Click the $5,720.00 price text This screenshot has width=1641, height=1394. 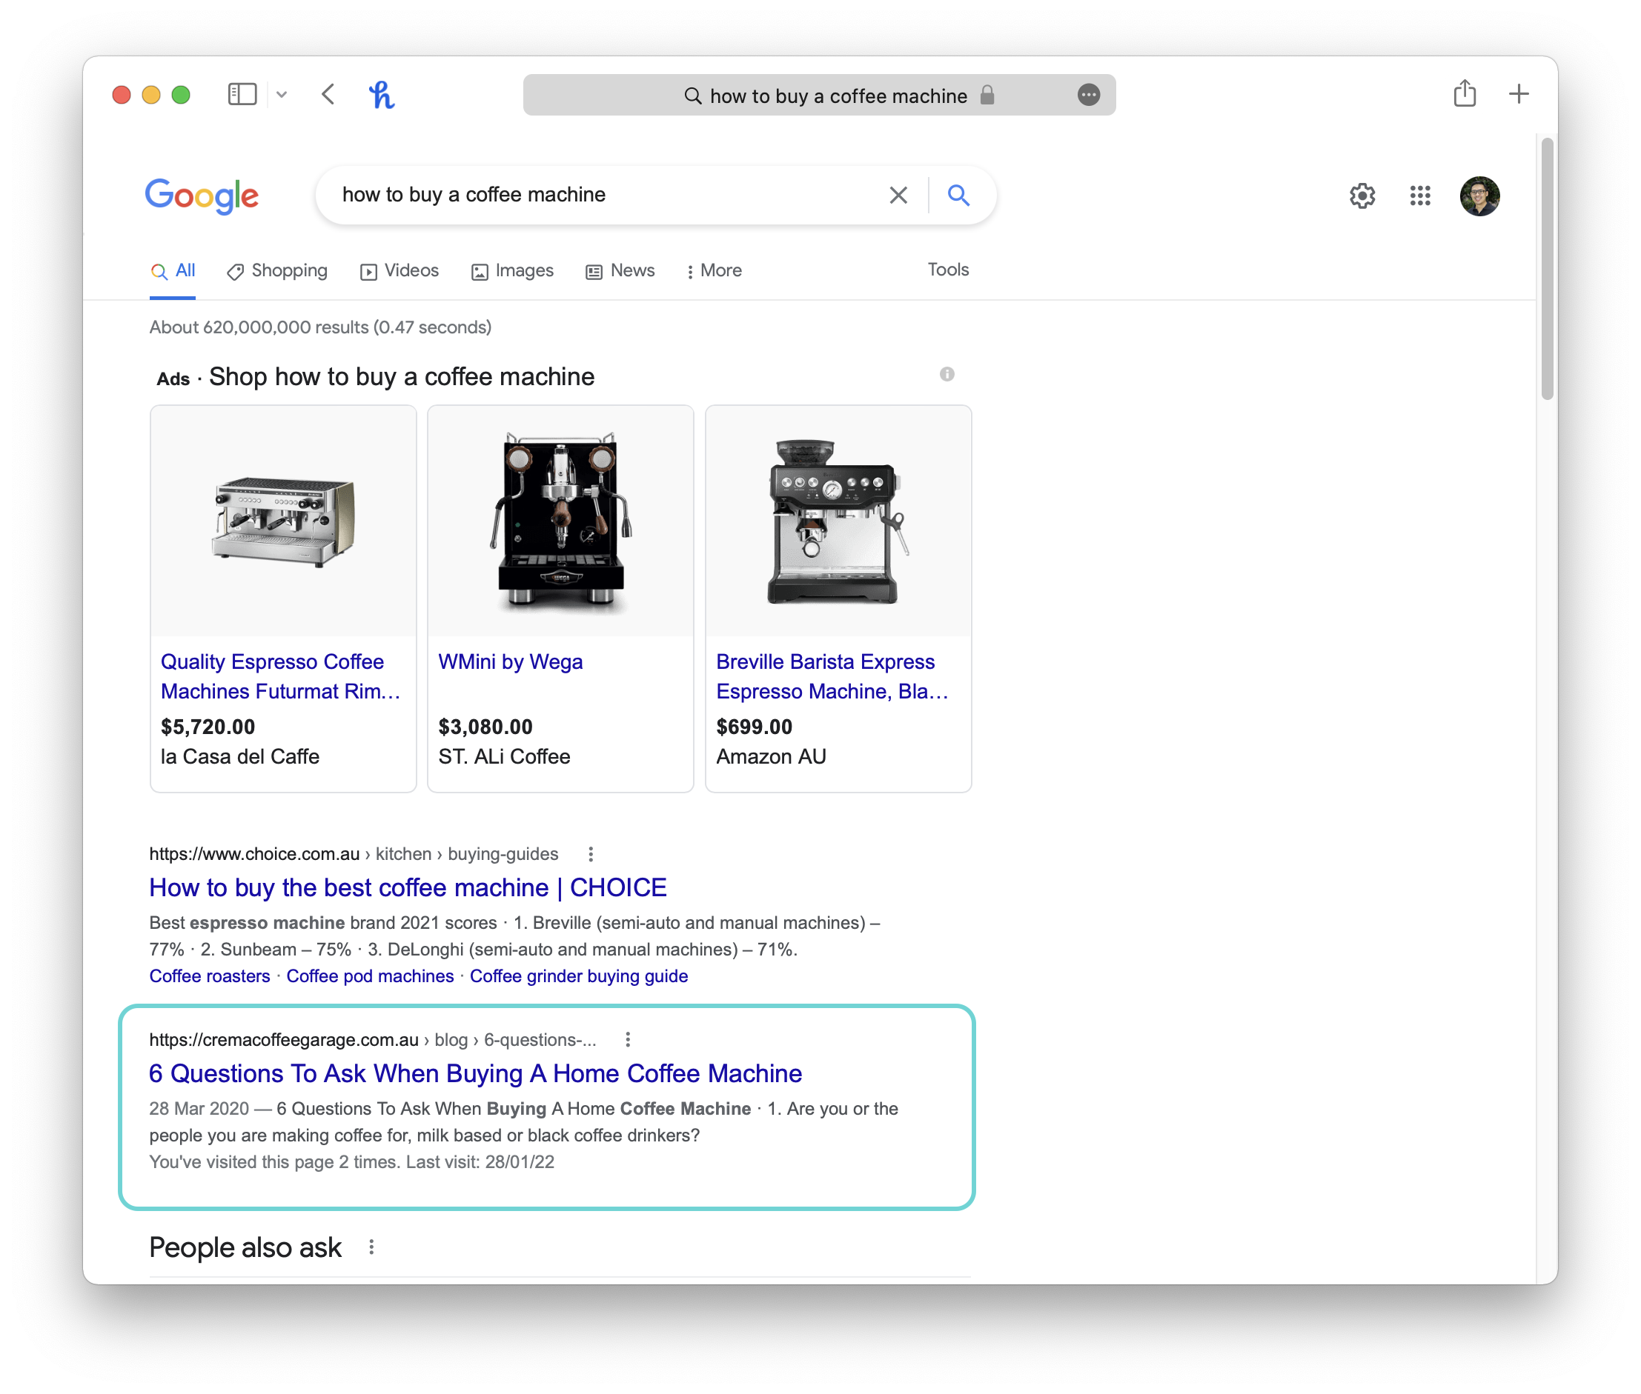point(208,727)
